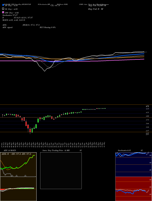Click the MACD histogram panel below ADX
152x201 pixels.
[18, 189]
